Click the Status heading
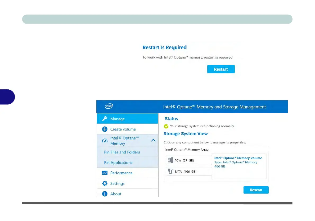This screenshot has height=221, width=315. tap(171, 119)
